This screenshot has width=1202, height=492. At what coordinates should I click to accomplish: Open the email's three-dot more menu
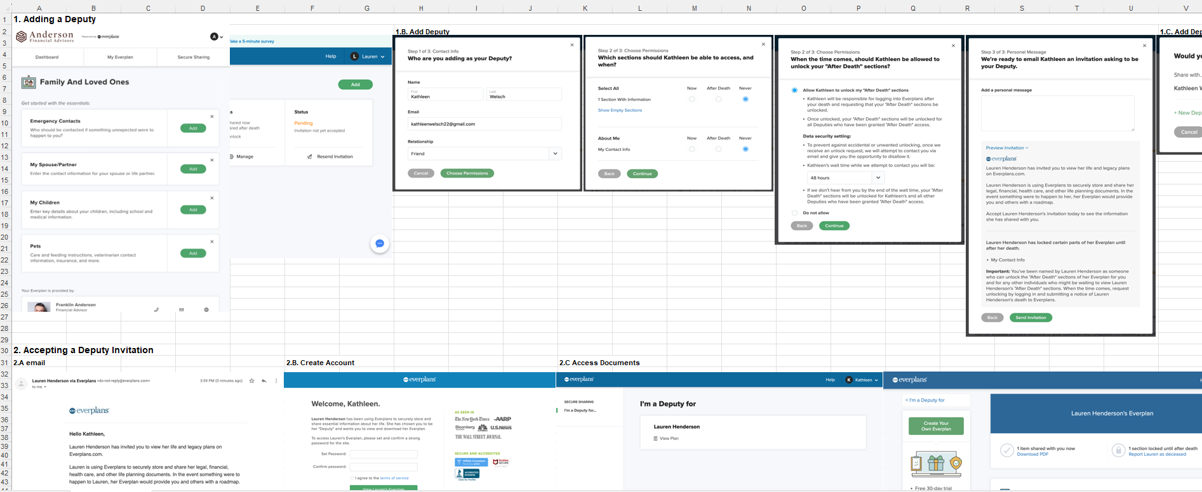[x=276, y=381]
